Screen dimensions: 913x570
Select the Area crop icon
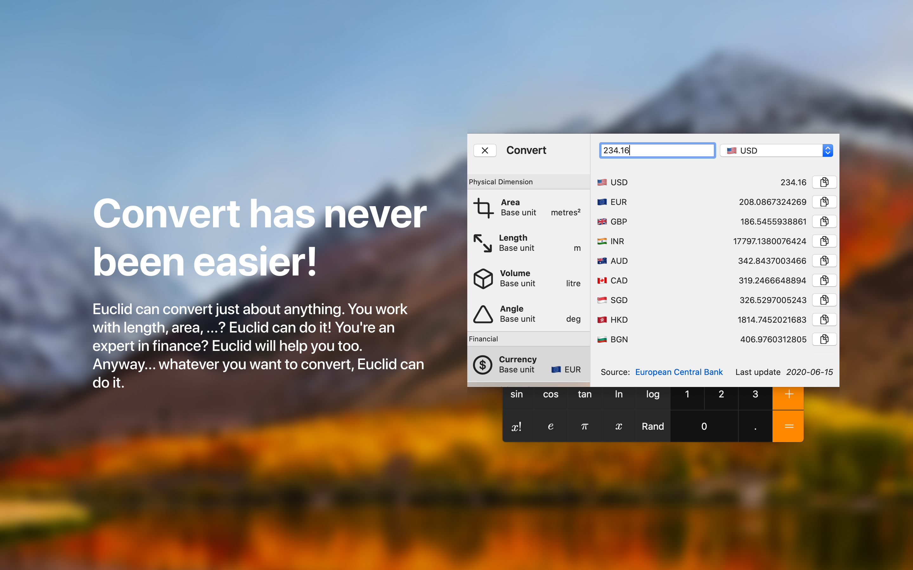point(483,208)
